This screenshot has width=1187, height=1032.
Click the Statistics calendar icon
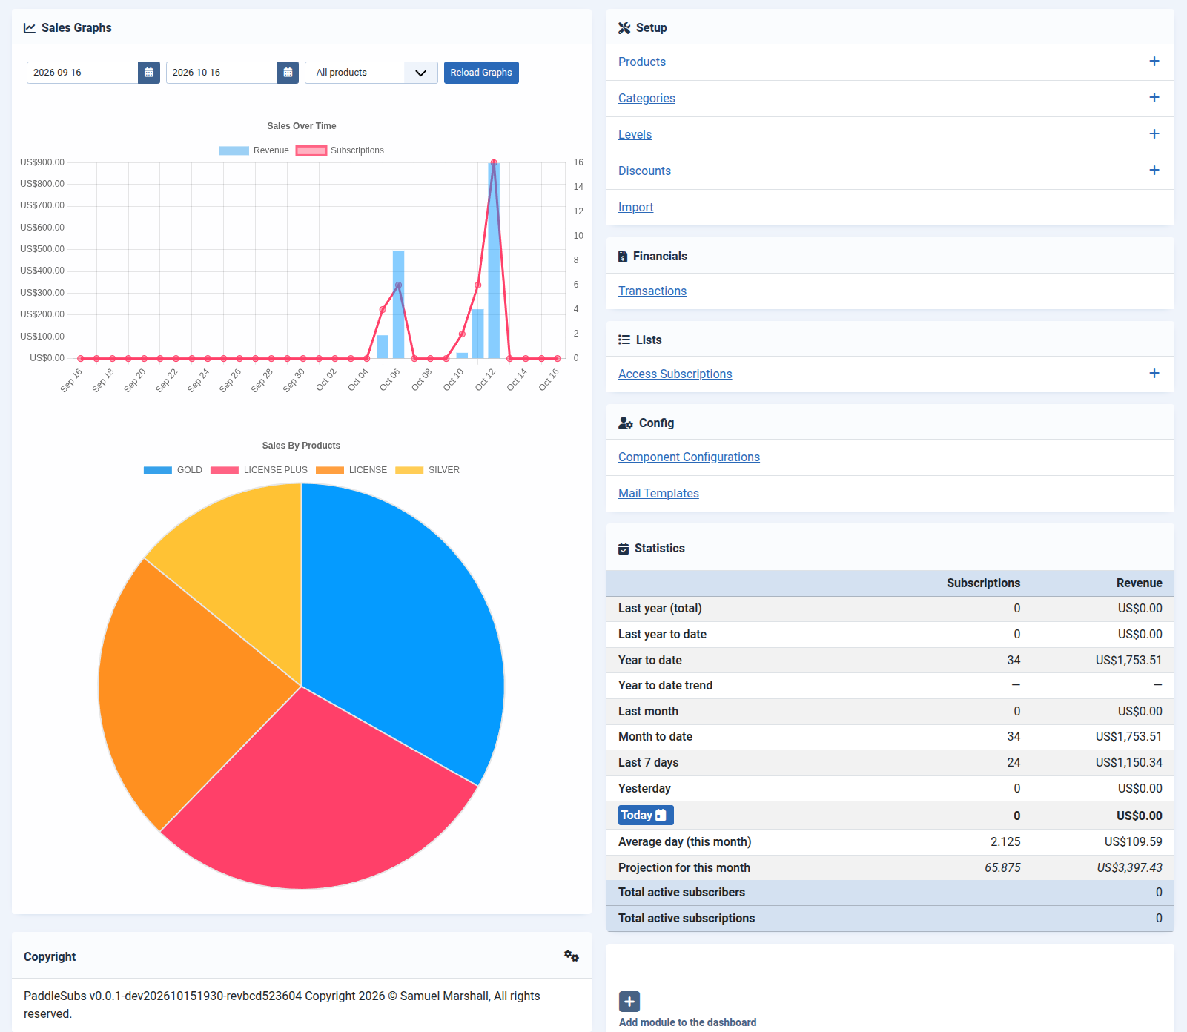coord(624,549)
